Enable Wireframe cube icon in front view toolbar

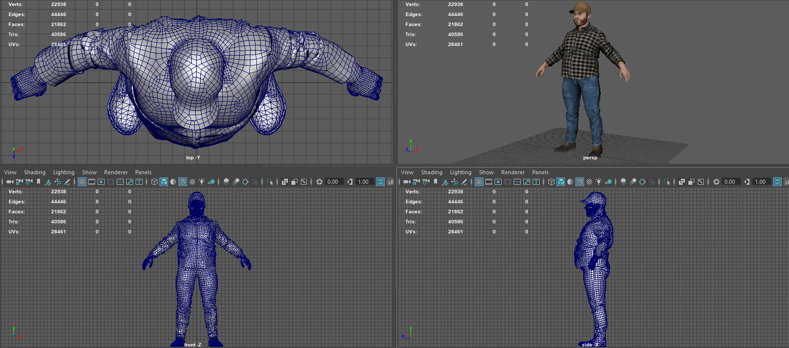pyautogui.click(x=154, y=182)
